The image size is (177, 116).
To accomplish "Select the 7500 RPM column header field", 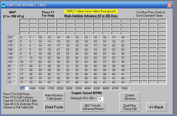I will point(125,88).
